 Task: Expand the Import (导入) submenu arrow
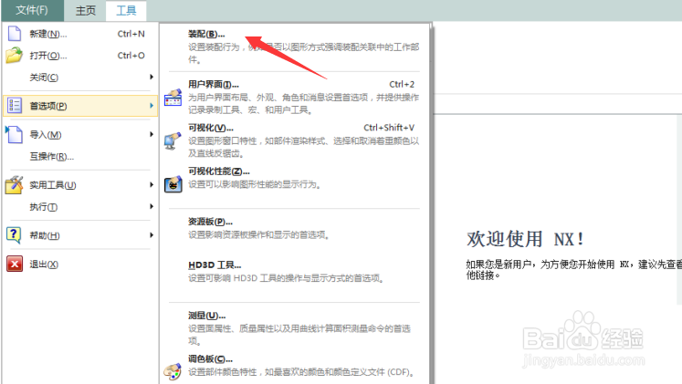pyautogui.click(x=152, y=134)
